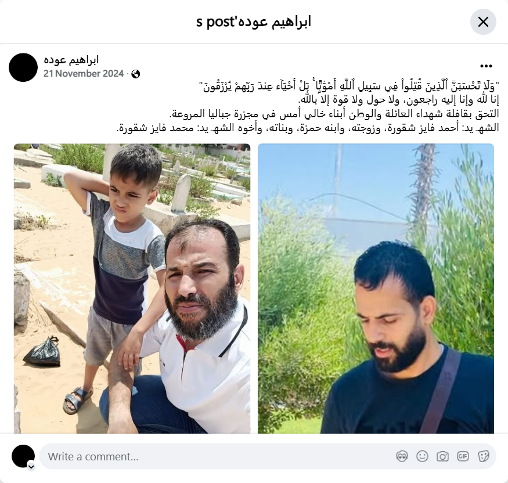This screenshot has height=483, width=508.
Task: Open the GIF picker
Action: [463, 456]
